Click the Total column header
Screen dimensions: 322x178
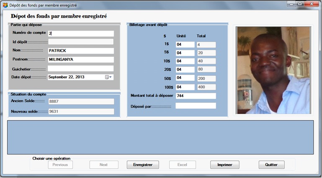pyautogui.click(x=201, y=36)
